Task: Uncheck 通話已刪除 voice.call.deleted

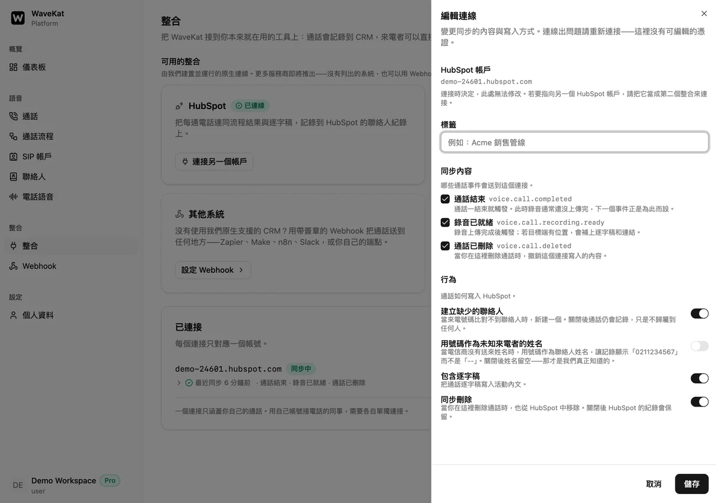Action: (x=445, y=246)
